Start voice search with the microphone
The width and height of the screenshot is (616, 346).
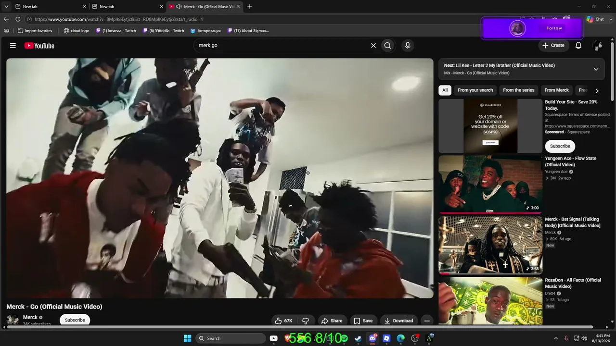[408, 46]
